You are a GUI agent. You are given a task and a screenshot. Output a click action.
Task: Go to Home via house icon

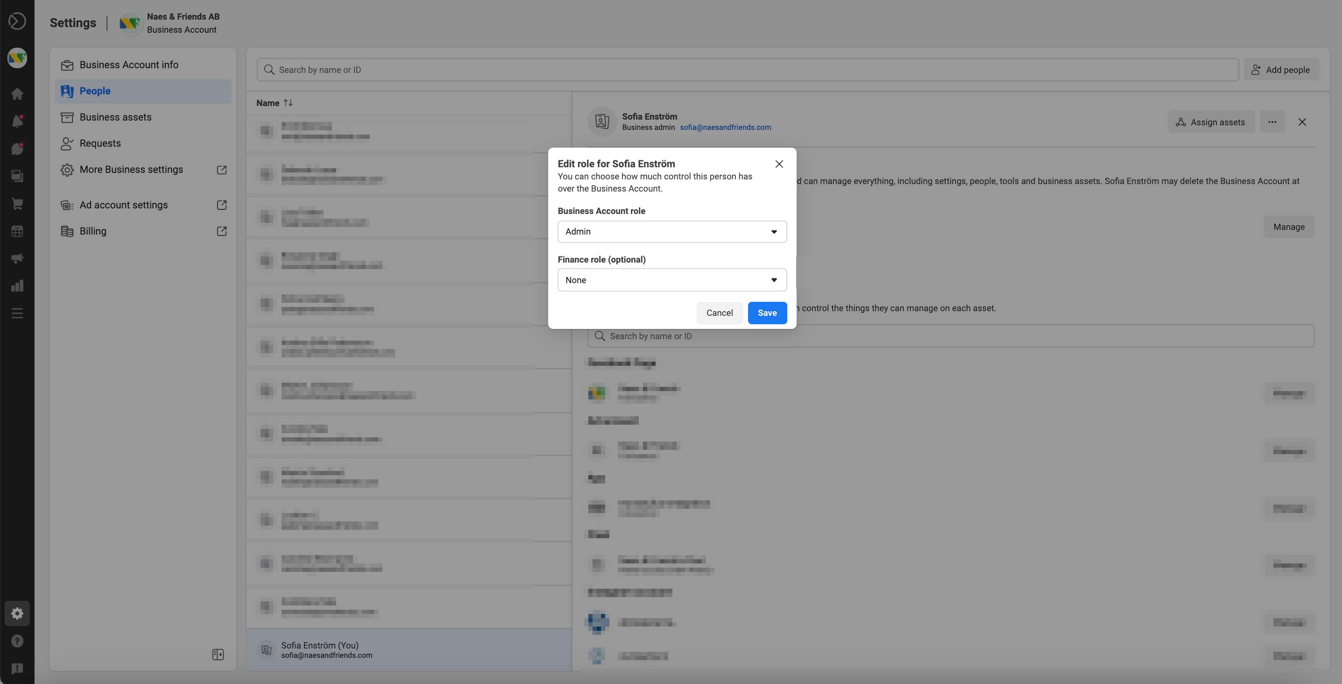click(17, 94)
